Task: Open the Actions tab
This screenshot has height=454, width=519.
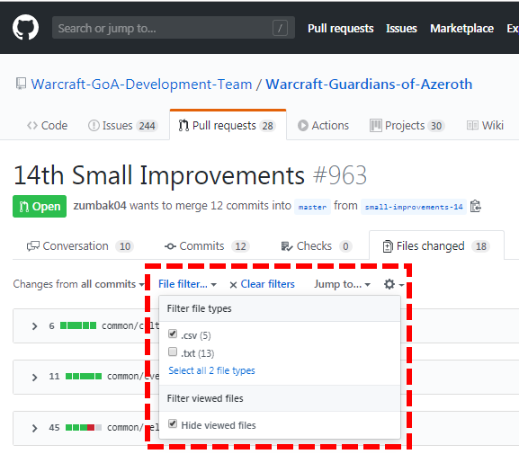Action: click(x=324, y=126)
